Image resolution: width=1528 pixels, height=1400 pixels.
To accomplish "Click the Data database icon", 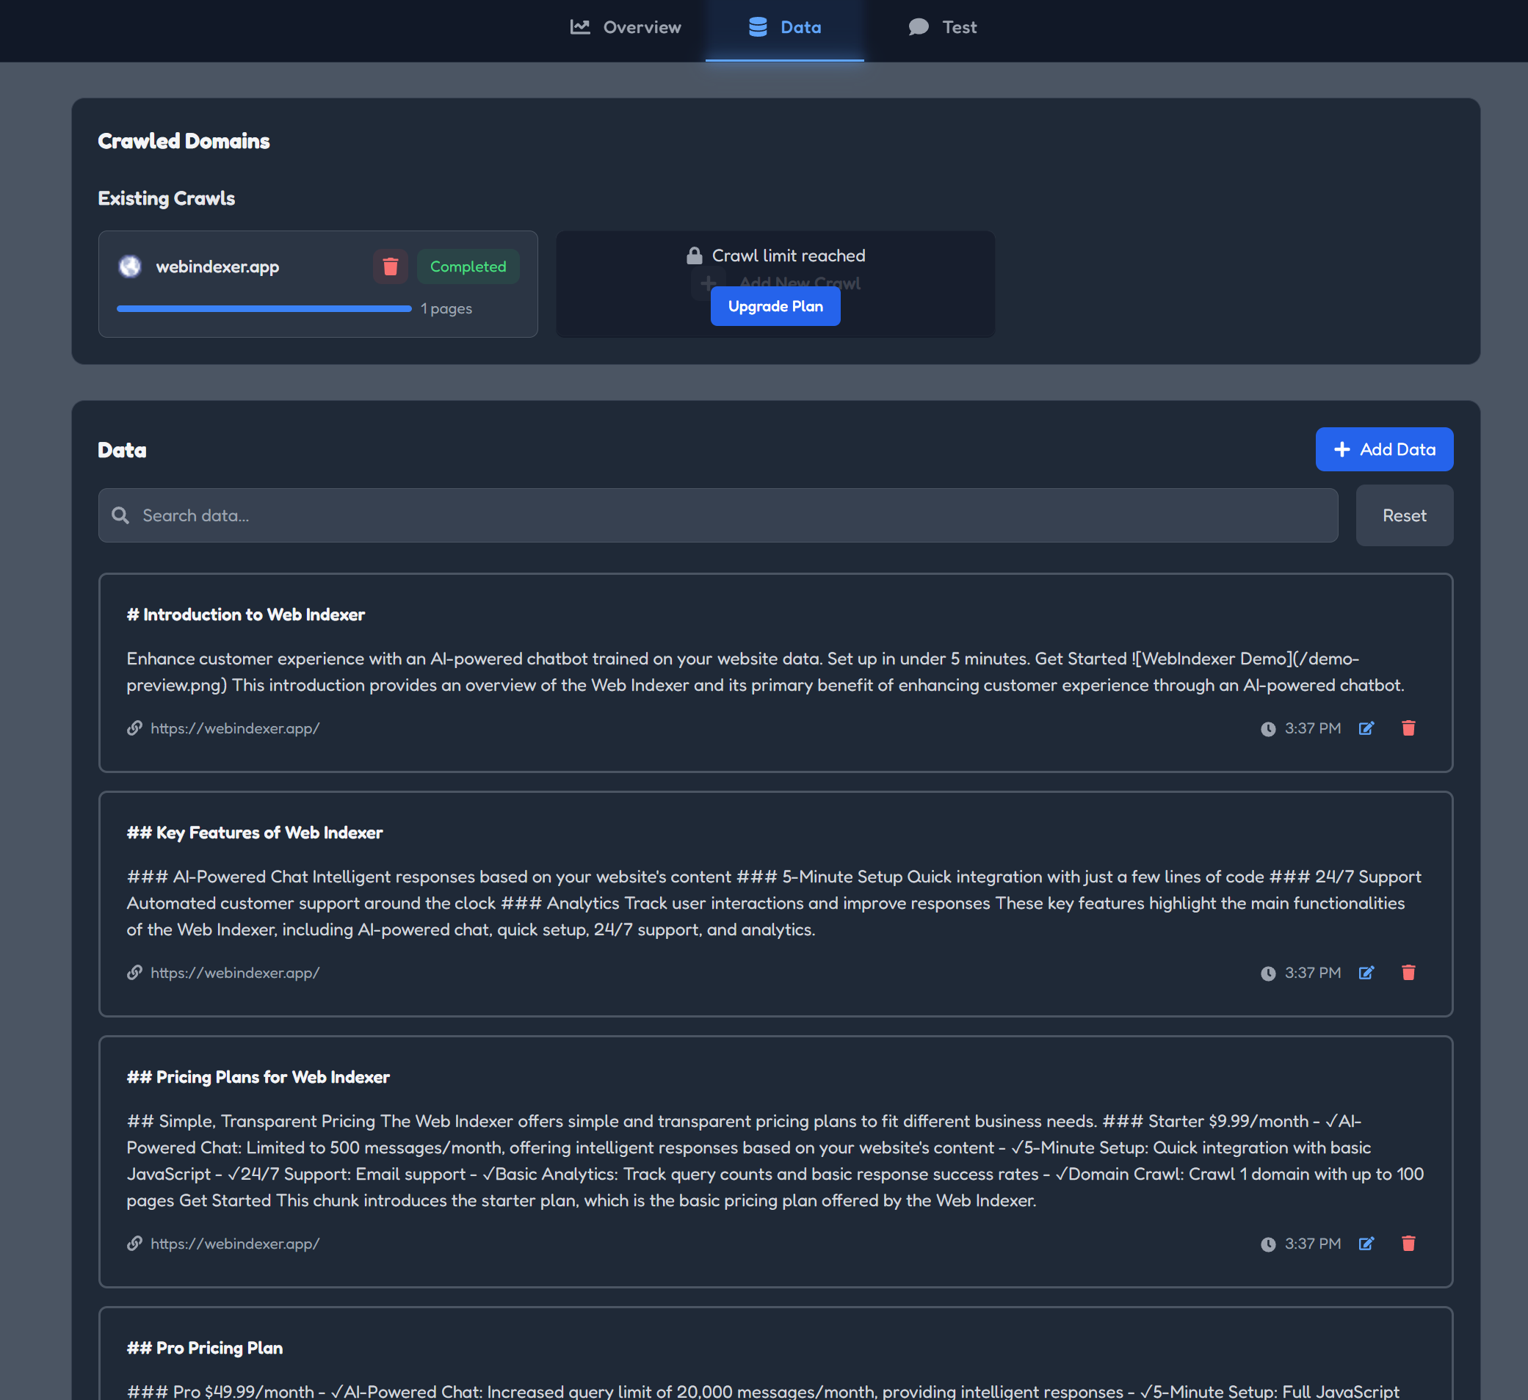I will (x=758, y=27).
